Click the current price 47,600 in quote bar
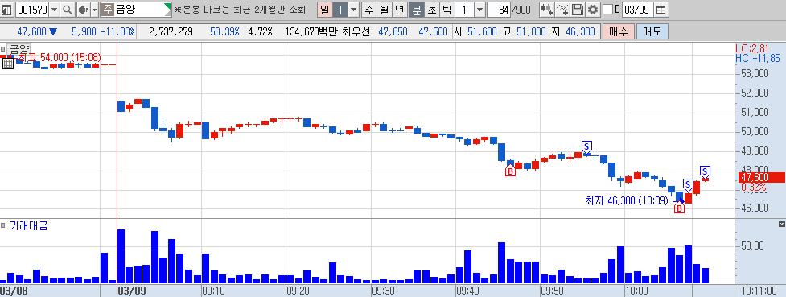Screen dimensions: 786x297 click(x=31, y=31)
